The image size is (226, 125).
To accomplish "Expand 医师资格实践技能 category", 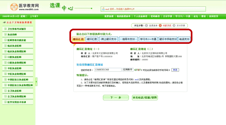I will pyautogui.click(x=5, y=40).
